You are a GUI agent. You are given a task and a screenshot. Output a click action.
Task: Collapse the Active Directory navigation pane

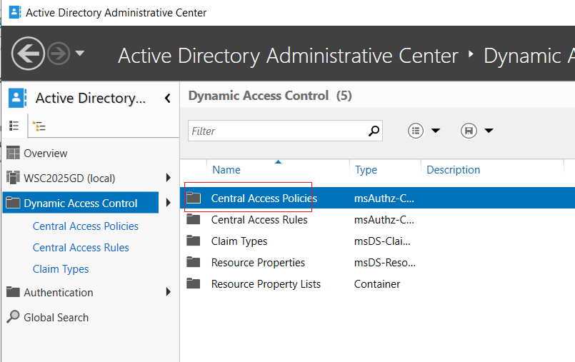pos(168,99)
